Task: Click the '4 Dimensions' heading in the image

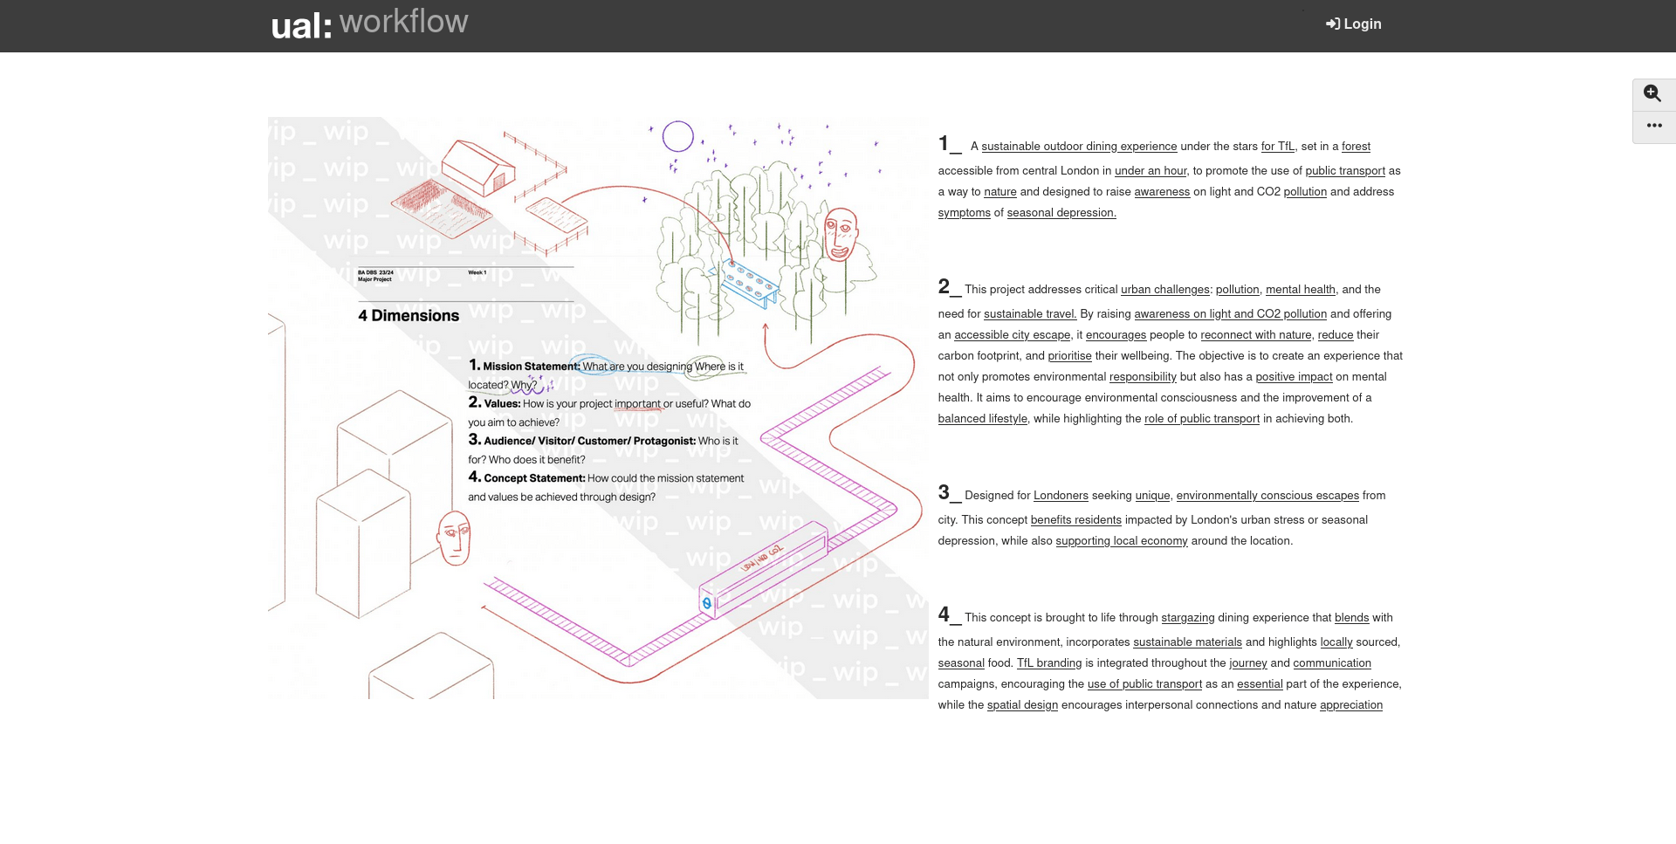Action: tap(409, 316)
